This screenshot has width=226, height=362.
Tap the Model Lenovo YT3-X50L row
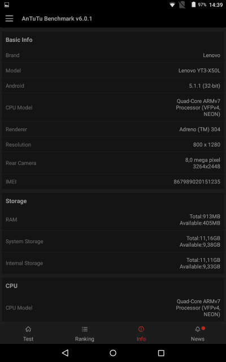pyautogui.click(x=113, y=70)
